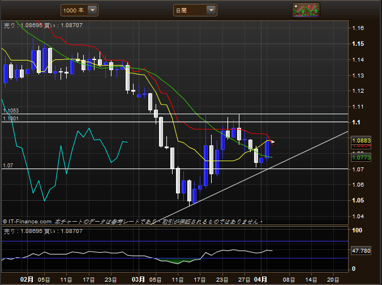Click the 1.1 price axis label
Viewport: 382px width, 285px height.
[x=356, y=122]
